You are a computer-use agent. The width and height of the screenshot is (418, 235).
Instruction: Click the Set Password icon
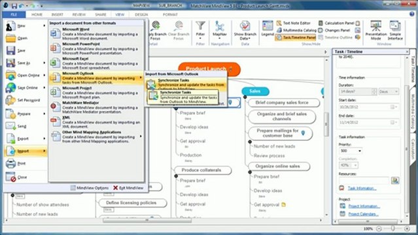pos(10,100)
